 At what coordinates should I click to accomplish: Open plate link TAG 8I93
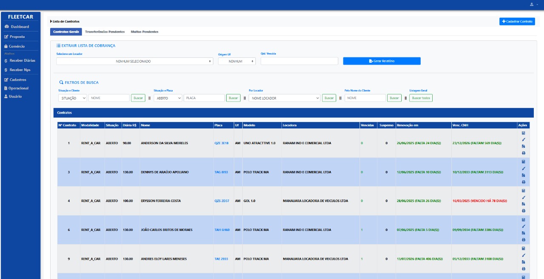click(x=221, y=172)
